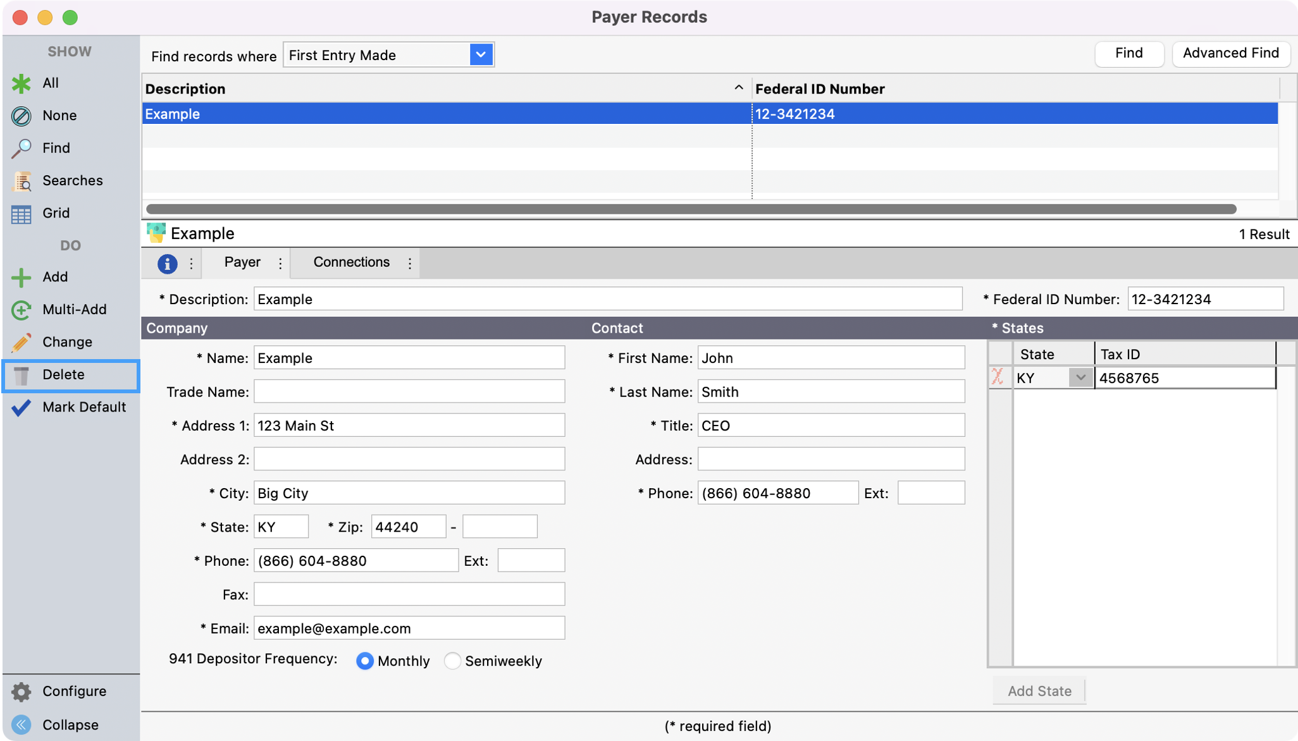Click the Mark Default checkmark icon
The width and height of the screenshot is (1298, 741).
tap(22, 407)
